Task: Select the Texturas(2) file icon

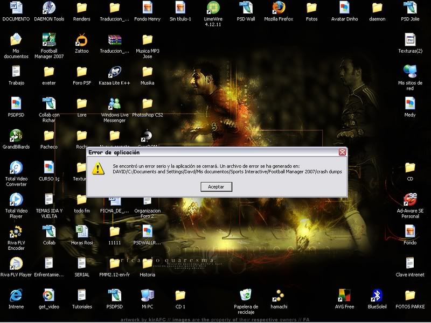Action: (410, 40)
